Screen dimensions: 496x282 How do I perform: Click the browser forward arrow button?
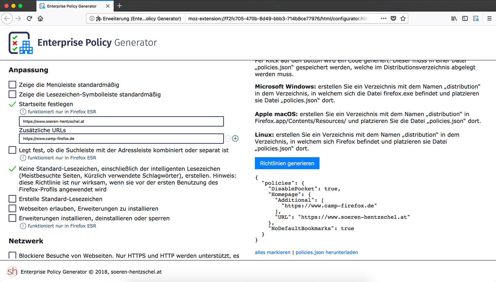[19, 19]
